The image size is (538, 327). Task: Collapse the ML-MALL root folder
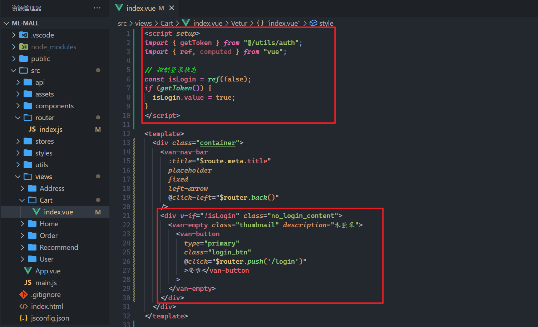point(6,23)
